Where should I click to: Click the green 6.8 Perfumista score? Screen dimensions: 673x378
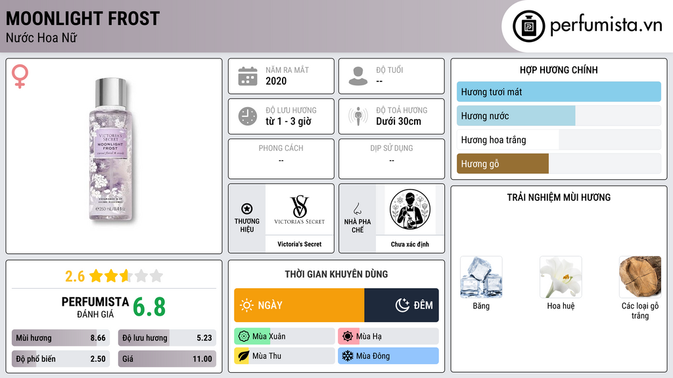[x=149, y=307]
